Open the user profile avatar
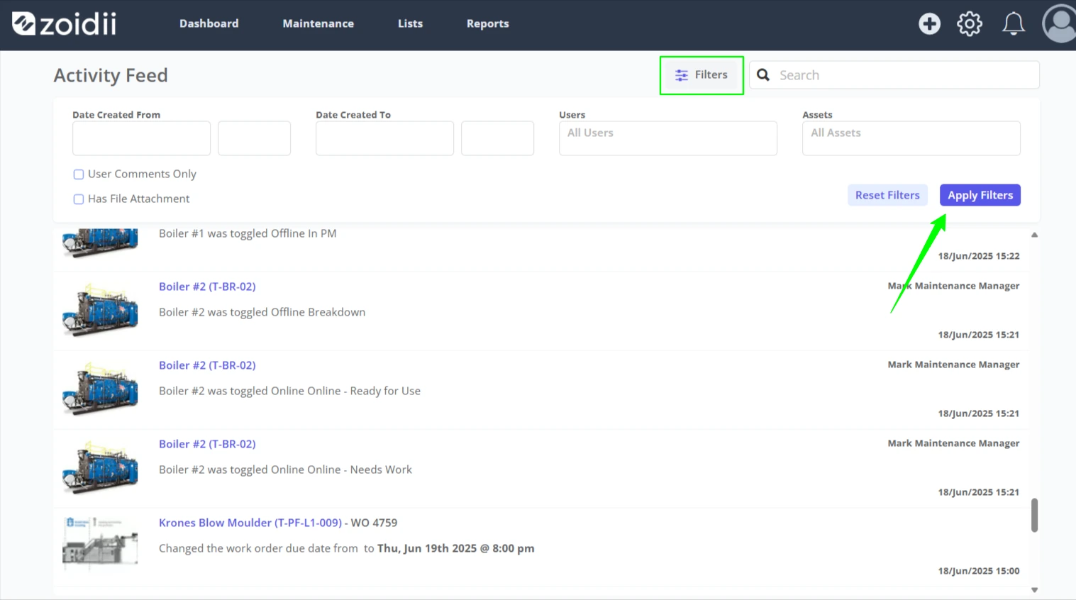 [1060, 23]
